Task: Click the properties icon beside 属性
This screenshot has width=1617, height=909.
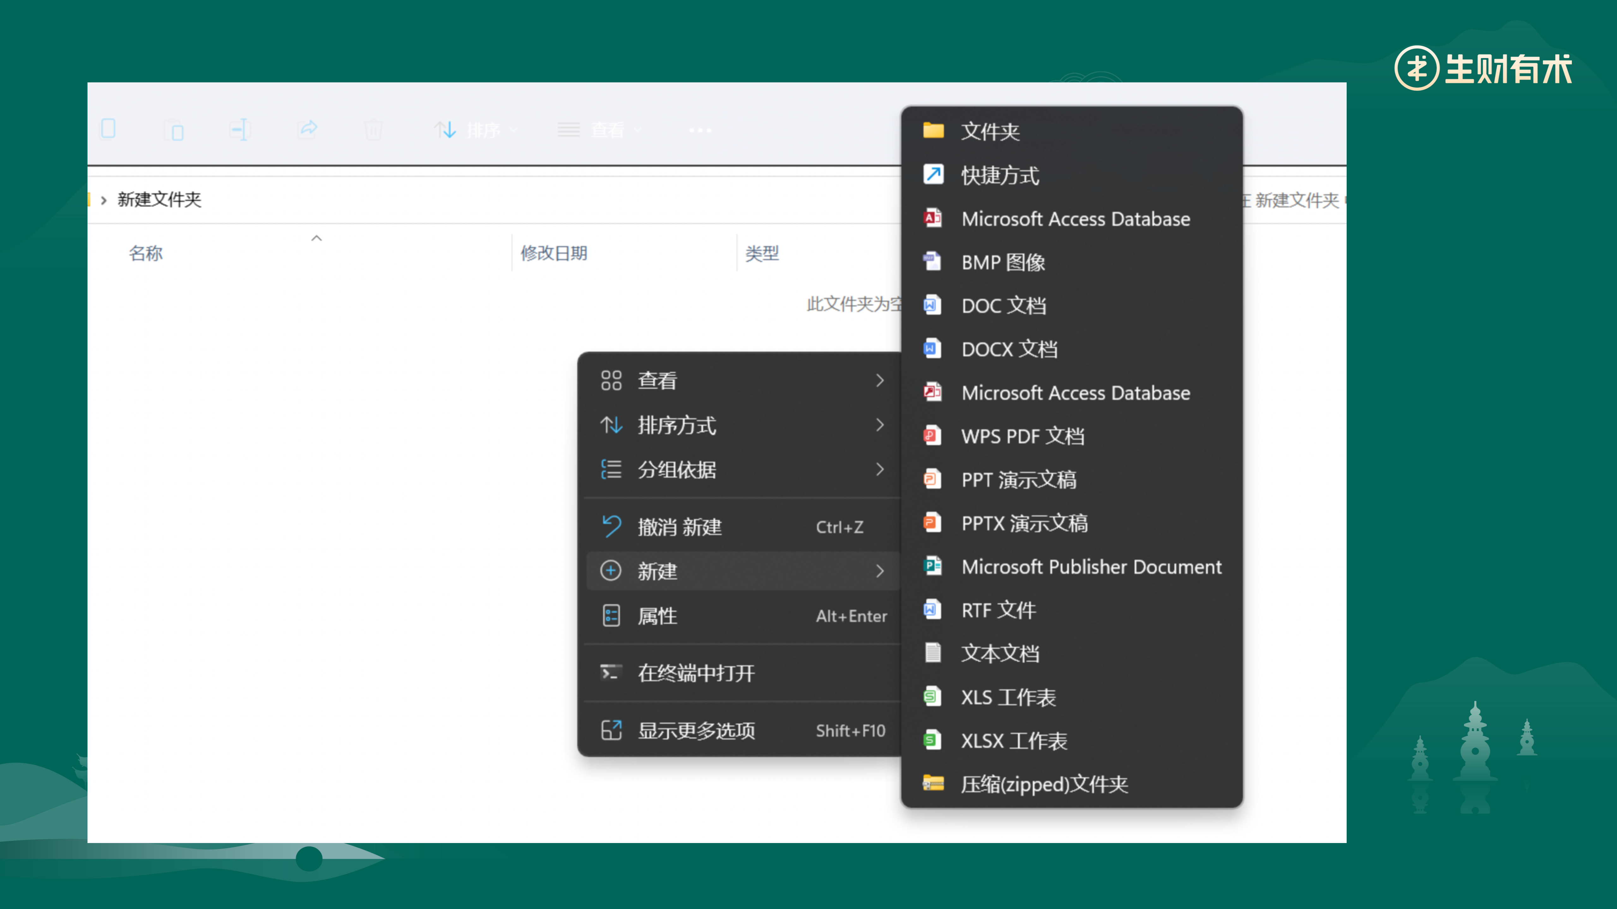Action: (611, 615)
